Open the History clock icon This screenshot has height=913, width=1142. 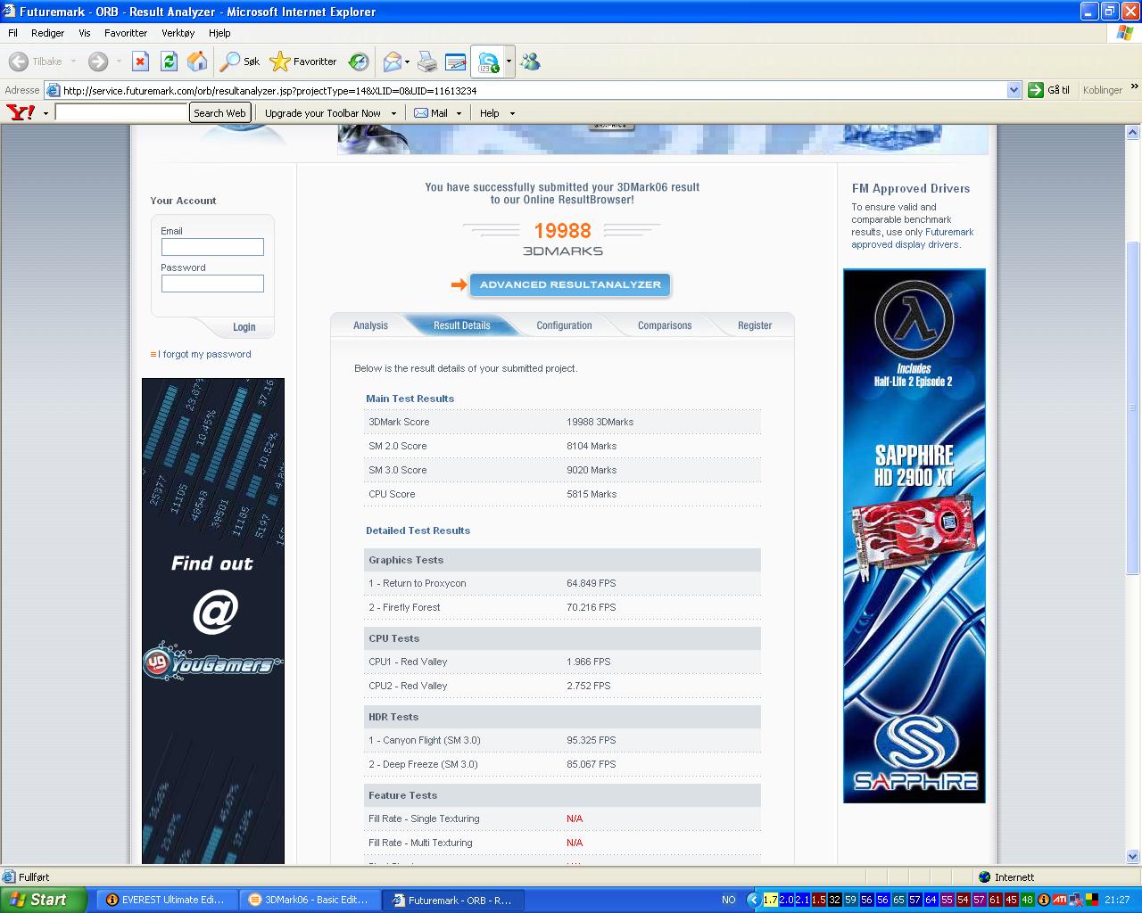(359, 62)
